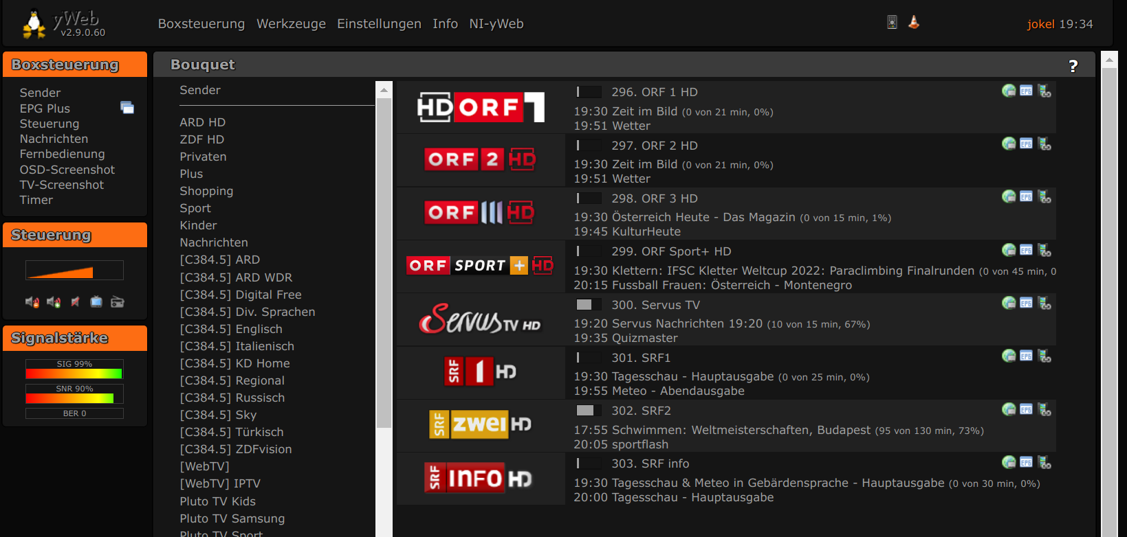Switch to radio mode with the radio icon
Viewport: 1127px width, 537px height.
118,302
